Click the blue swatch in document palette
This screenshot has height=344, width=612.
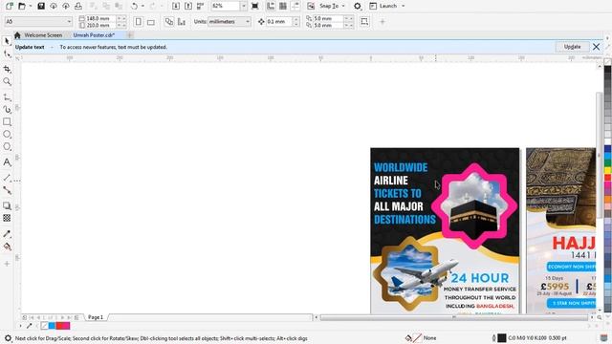coord(52,326)
